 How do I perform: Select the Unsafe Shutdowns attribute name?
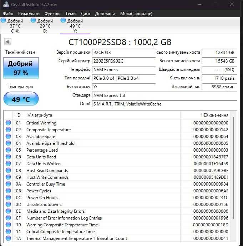click(44, 205)
